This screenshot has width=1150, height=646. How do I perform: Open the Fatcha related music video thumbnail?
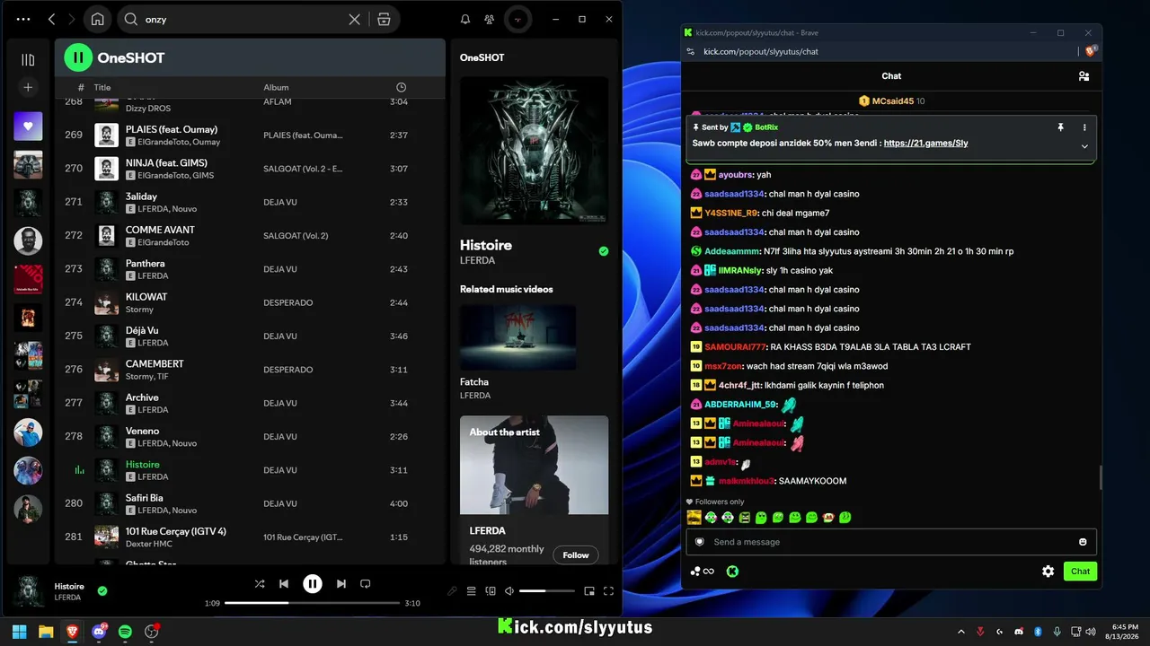[x=517, y=337]
